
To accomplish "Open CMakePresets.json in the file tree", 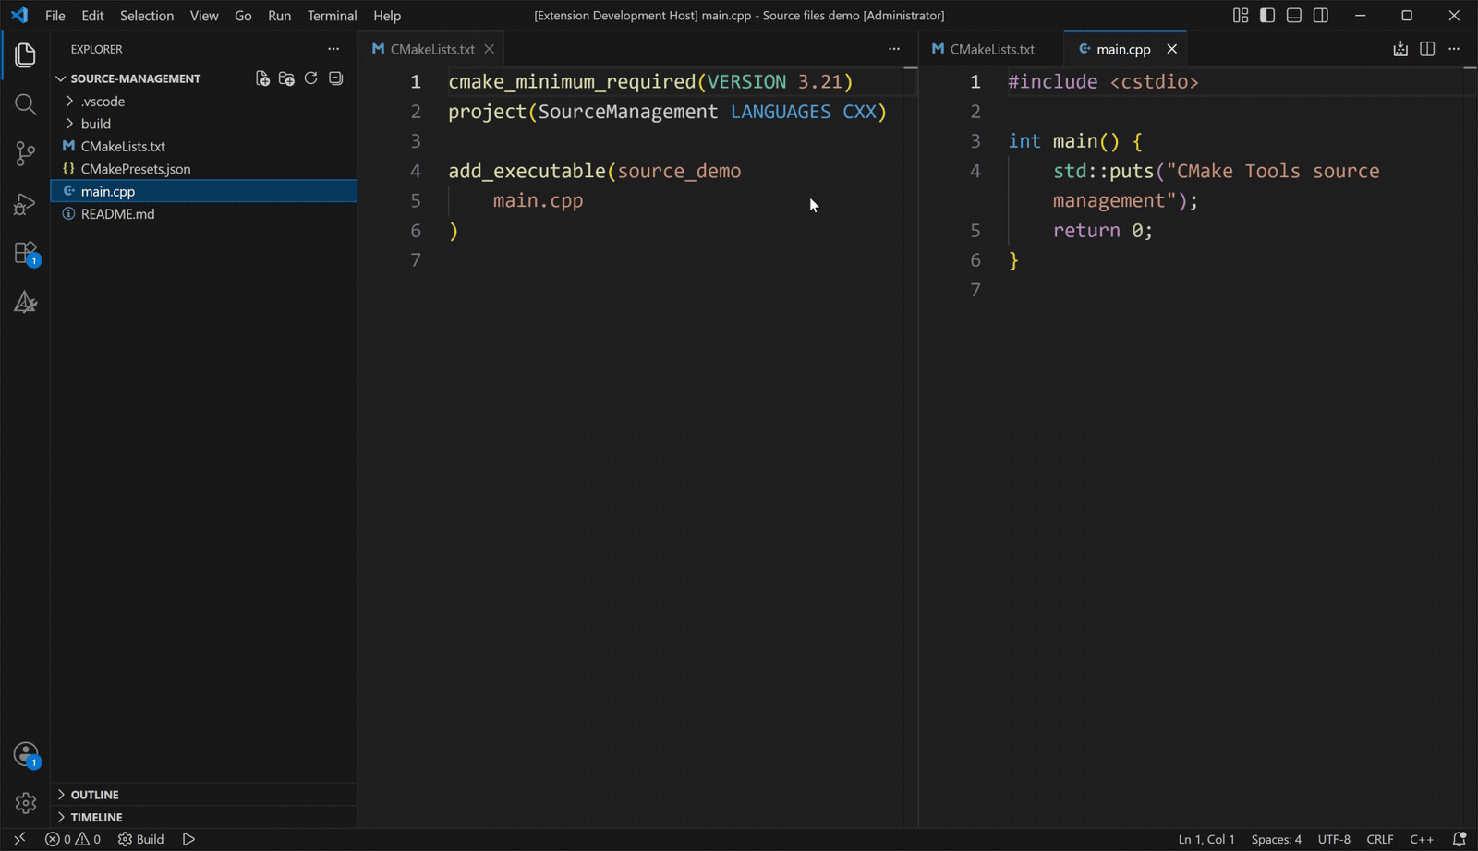I will [x=204, y=169].
